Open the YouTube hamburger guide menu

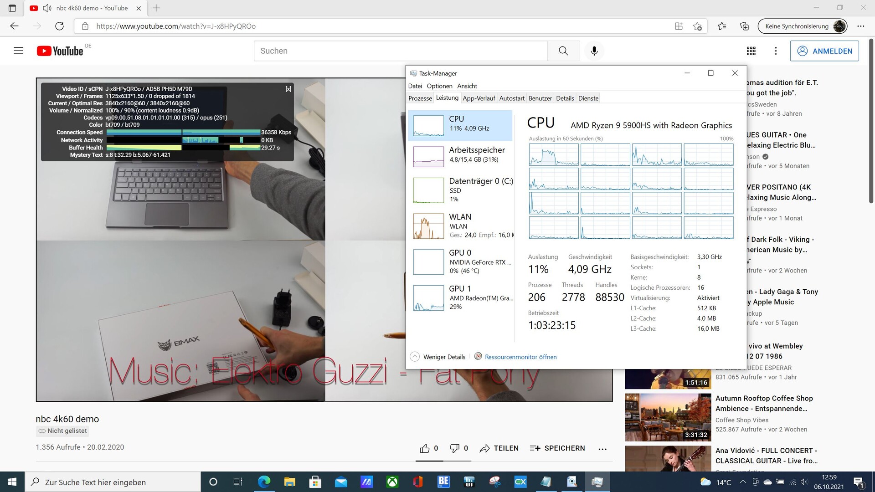tap(18, 51)
